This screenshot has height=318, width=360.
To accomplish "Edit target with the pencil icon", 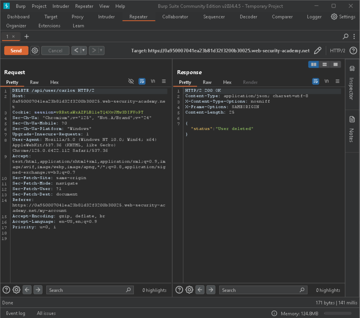I will coord(318,51).
